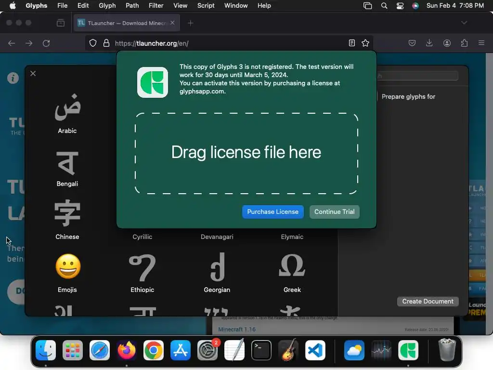This screenshot has width=493, height=370.
Task: Toggle Firefox reader view
Action: tap(352, 43)
